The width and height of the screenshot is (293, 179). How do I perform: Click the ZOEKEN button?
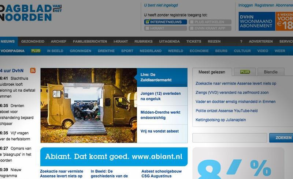[281, 138]
